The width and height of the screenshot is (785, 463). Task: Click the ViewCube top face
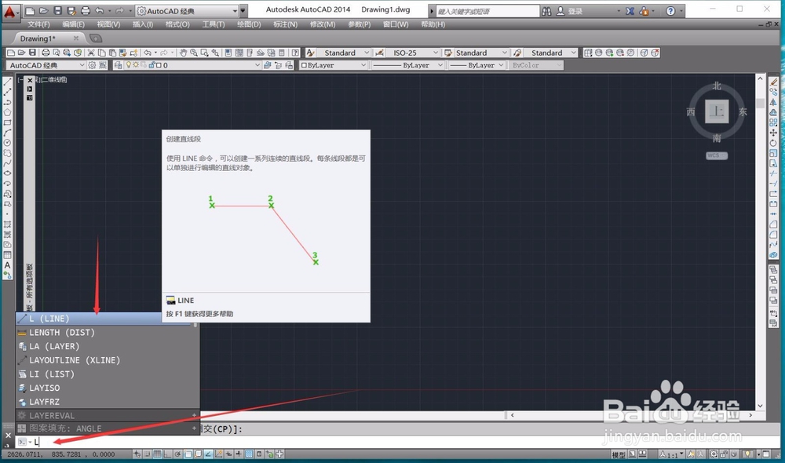tap(717, 111)
